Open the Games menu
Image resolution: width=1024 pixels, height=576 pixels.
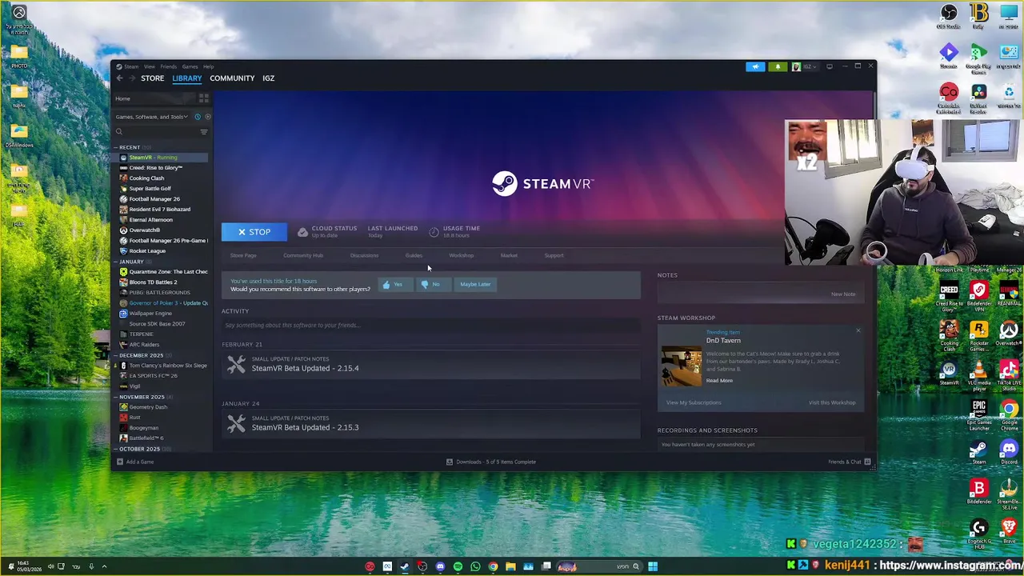190,66
